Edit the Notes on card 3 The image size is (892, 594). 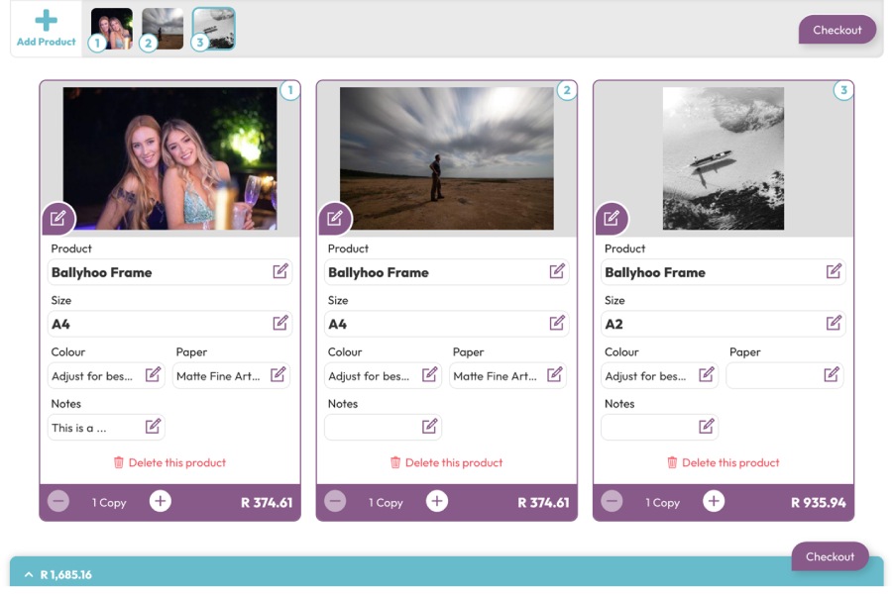(x=706, y=427)
